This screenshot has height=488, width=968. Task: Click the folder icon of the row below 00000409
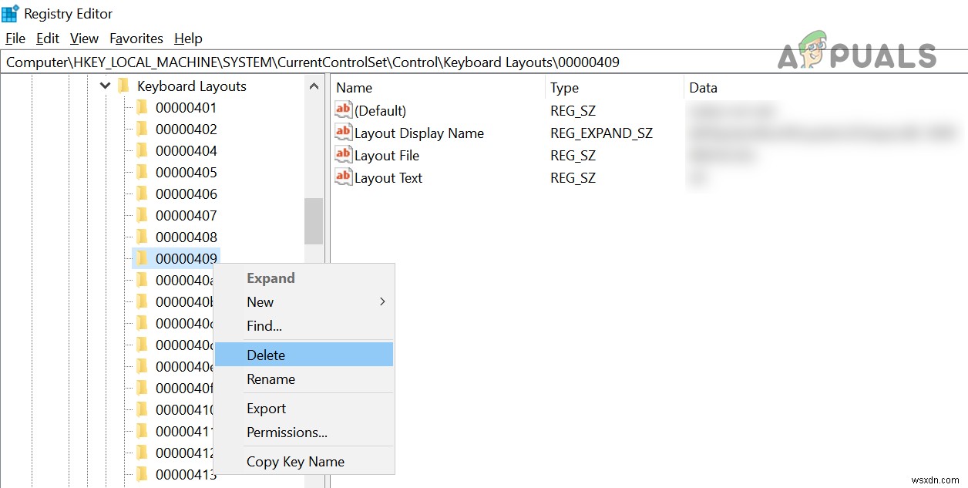pyautogui.click(x=142, y=281)
